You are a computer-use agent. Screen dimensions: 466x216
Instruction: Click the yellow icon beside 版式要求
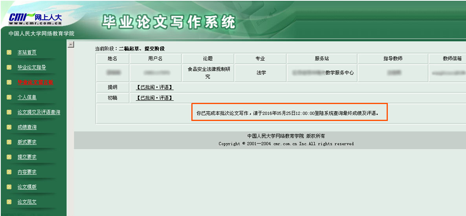coord(9,142)
